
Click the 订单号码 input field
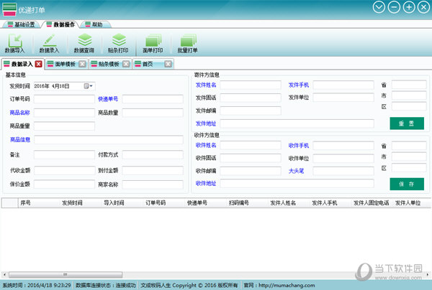click(64, 99)
